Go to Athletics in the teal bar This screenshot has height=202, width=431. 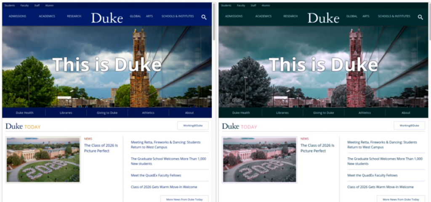(x=364, y=113)
